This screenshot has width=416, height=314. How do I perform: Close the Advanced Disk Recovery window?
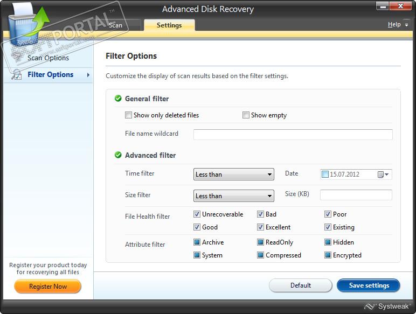pos(401,6)
